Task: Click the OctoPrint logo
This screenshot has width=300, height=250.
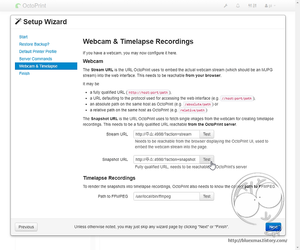Action: coord(30,6)
